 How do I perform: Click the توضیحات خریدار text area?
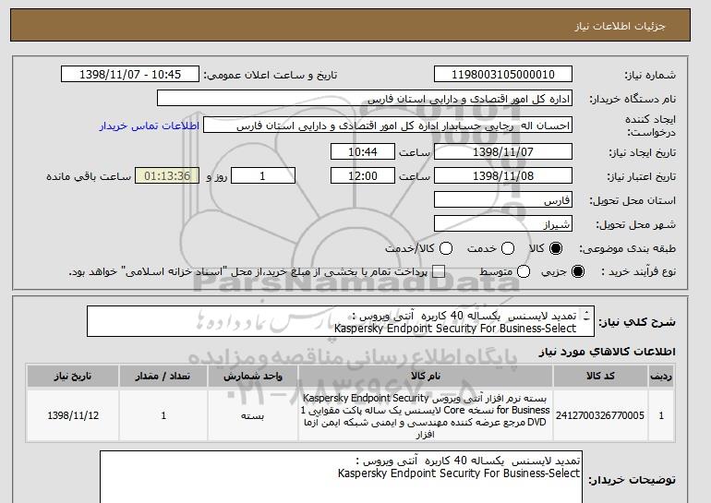point(341,477)
